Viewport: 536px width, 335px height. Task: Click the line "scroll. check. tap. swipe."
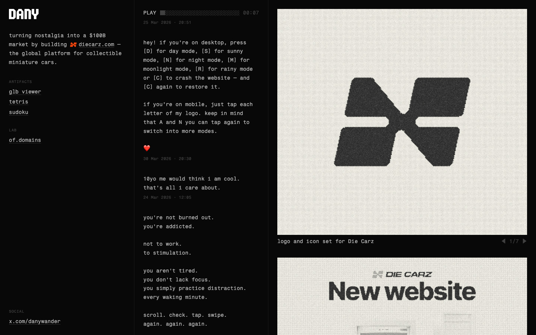tap(185, 315)
